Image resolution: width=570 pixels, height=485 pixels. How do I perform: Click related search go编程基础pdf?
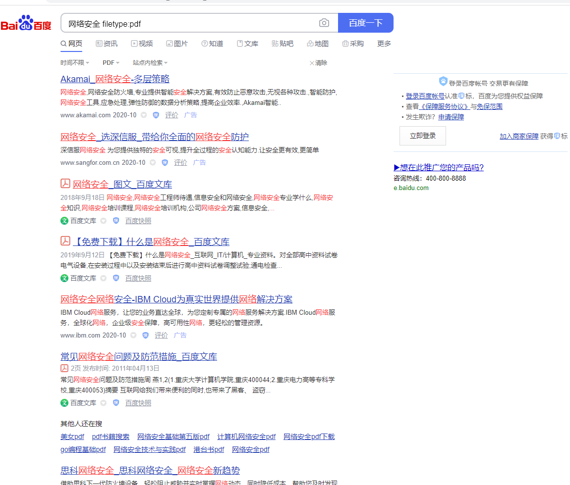pos(83,449)
